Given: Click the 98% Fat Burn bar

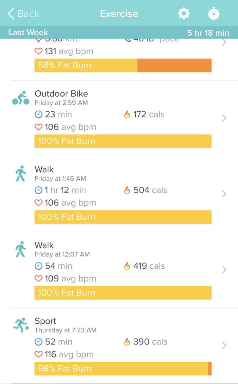Looking at the screenshot, I should tap(123, 369).
